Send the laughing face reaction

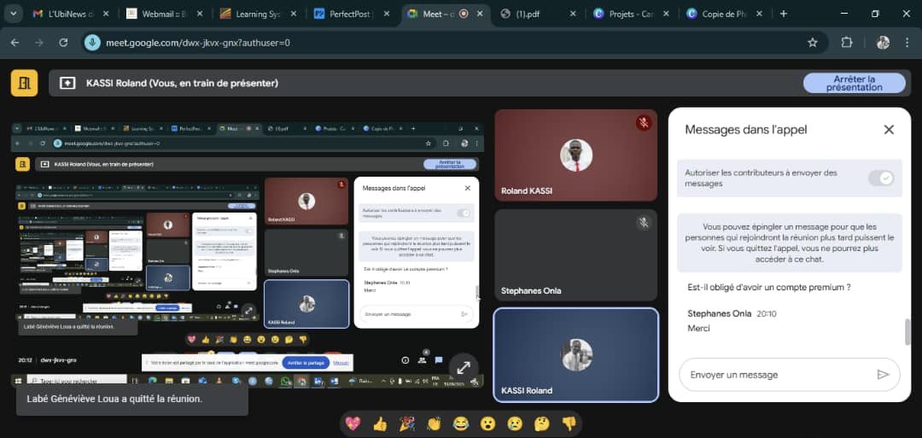(461, 423)
